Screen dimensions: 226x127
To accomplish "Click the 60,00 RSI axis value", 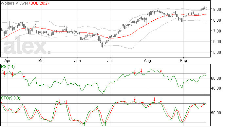I will pos(216,78).
